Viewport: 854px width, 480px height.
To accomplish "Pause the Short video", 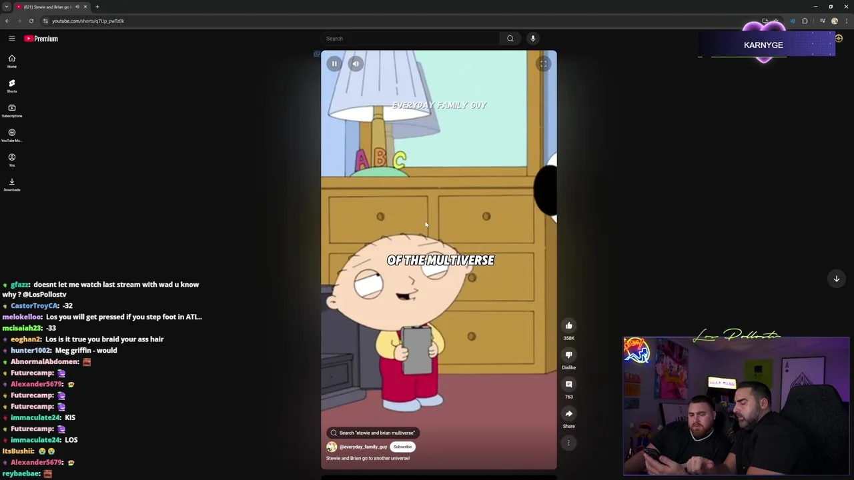I will pyautogui.click(x=334, y=64).
